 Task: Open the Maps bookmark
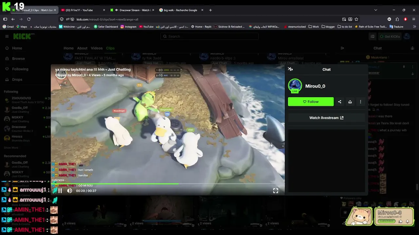[x=22, y=27]
